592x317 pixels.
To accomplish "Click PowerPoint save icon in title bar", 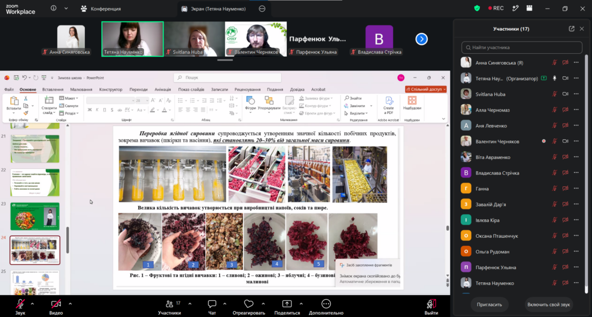I will click(16, 78).
